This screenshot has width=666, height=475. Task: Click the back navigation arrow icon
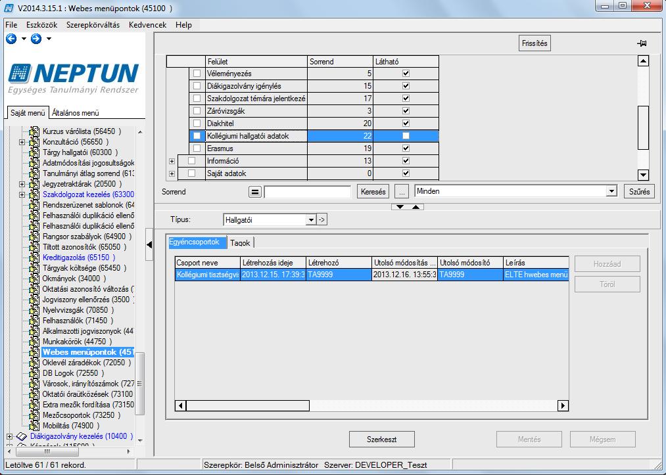pos(11,39)
